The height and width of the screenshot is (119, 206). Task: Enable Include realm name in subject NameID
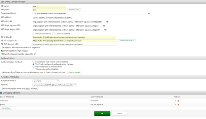(x=2, y=89)
